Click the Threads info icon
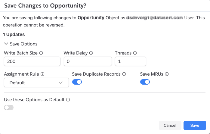Viewport: 210px width, 134px height. coord(135,53)
